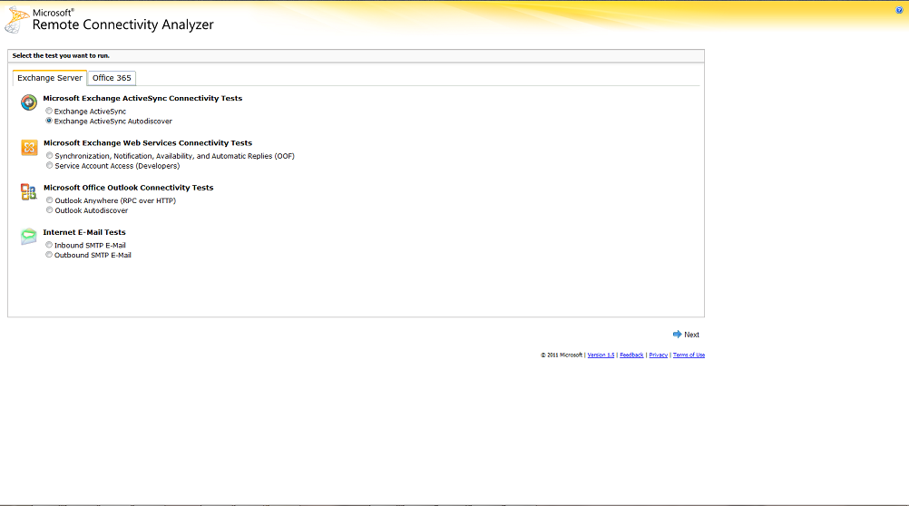Click the 'Select the test you want to run' text

[61, 55]
